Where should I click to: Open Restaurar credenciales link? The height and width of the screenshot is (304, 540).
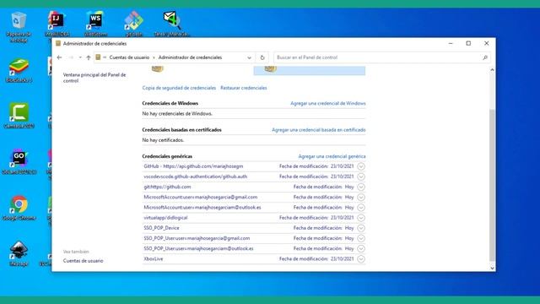244,88
